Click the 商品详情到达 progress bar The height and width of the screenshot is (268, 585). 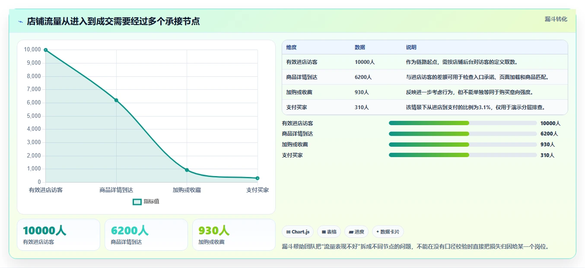pos(463,134)
